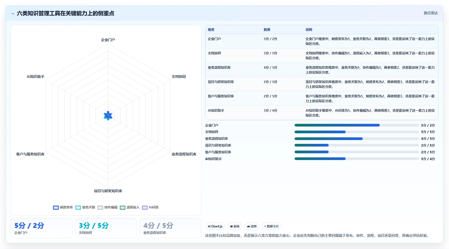Click the Chart.js tag
449x249 pixels.
[215, 226]
